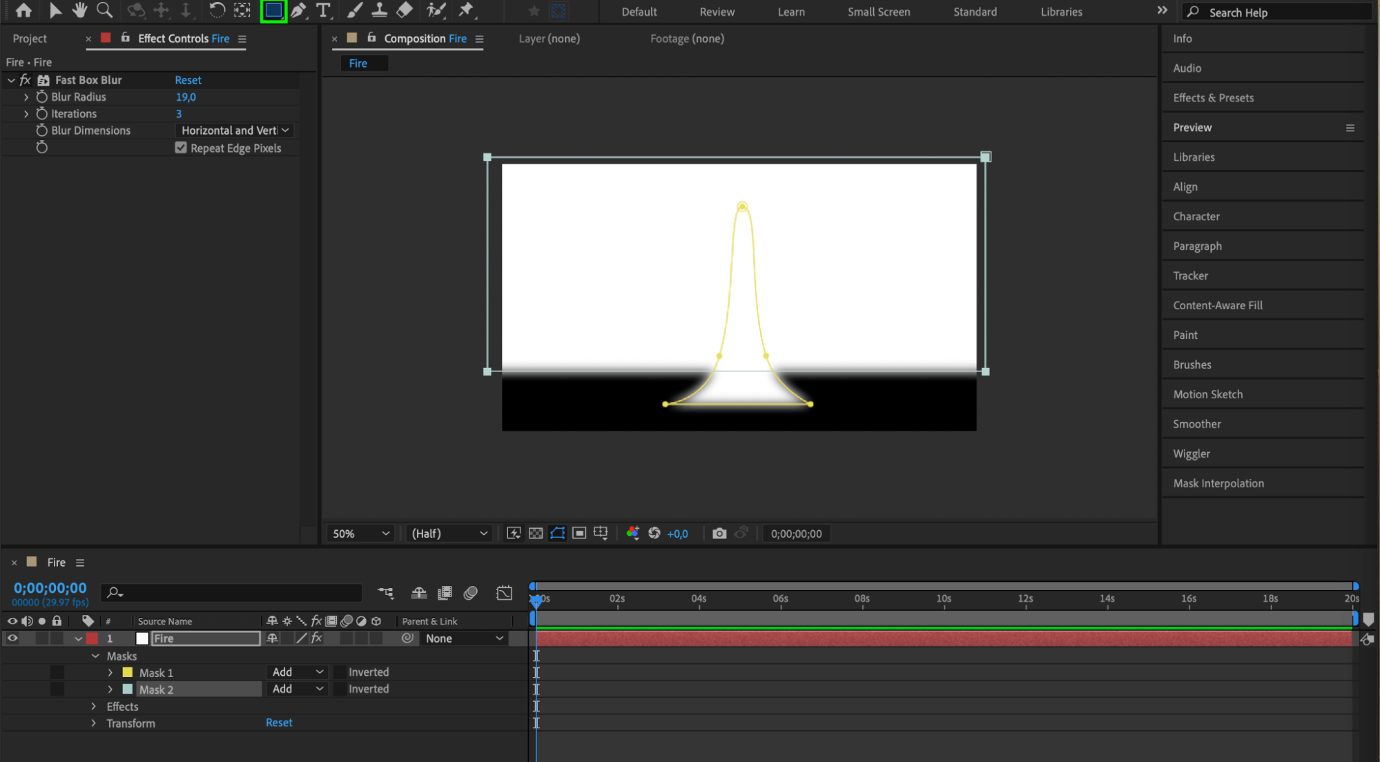Click the Blur Radius value 19,0

pyautogui.click(x=186, y=97)
